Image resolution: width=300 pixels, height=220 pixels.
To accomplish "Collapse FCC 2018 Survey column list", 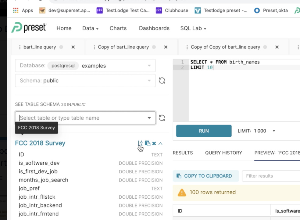I will 161,143.
